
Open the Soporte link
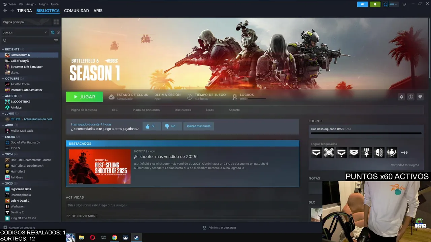tap(234, 110)
